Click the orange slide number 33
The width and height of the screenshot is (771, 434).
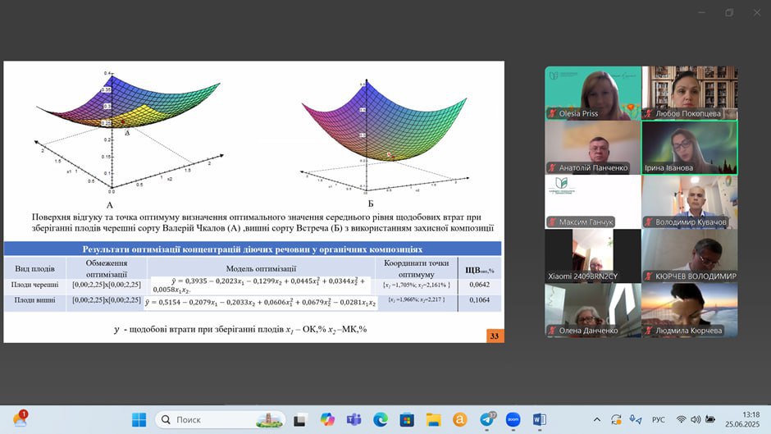click(x=494, y=336)
